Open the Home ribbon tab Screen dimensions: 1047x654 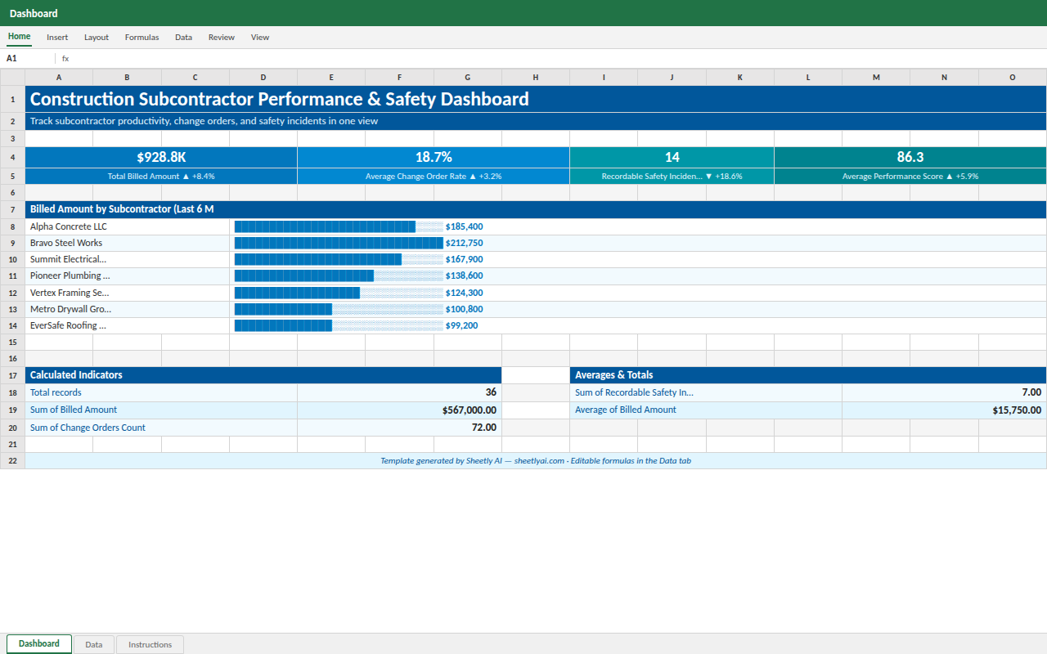(19, 37)
